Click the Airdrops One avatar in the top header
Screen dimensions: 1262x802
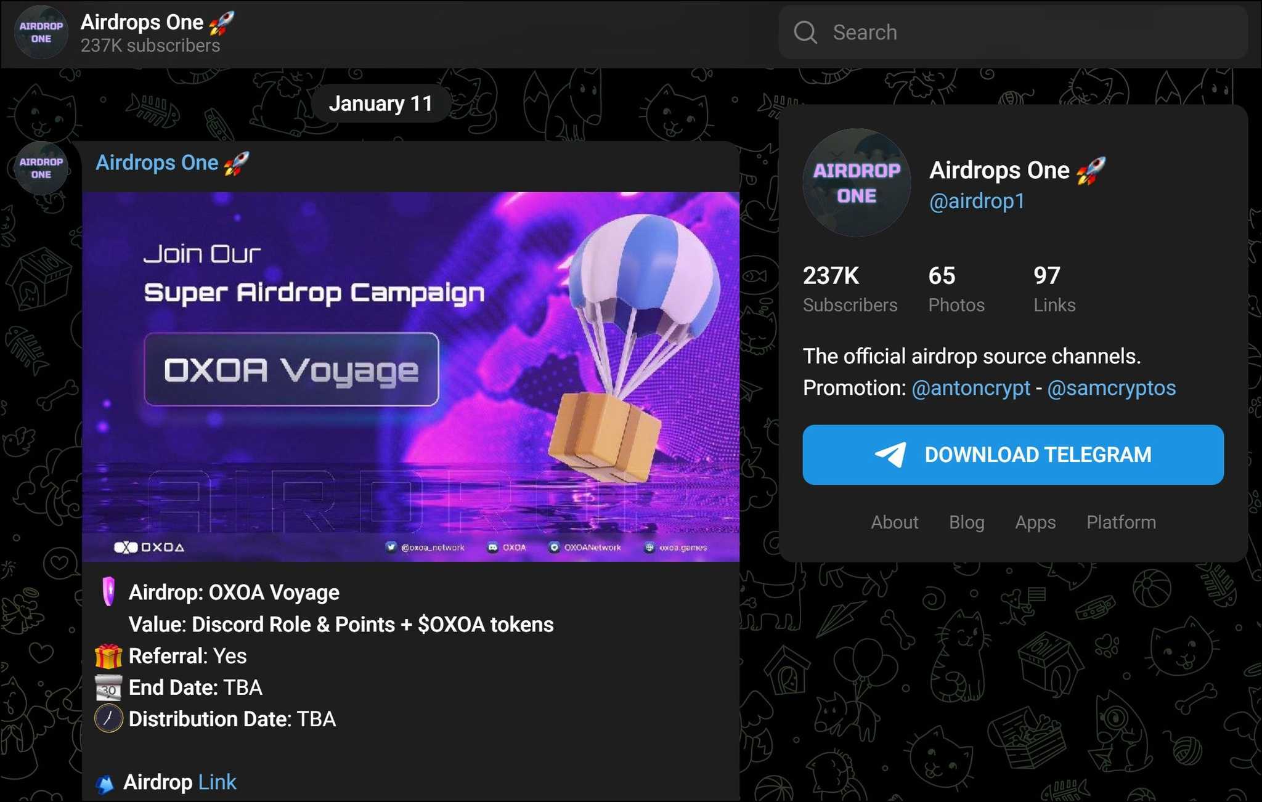[x=40, y=32]
